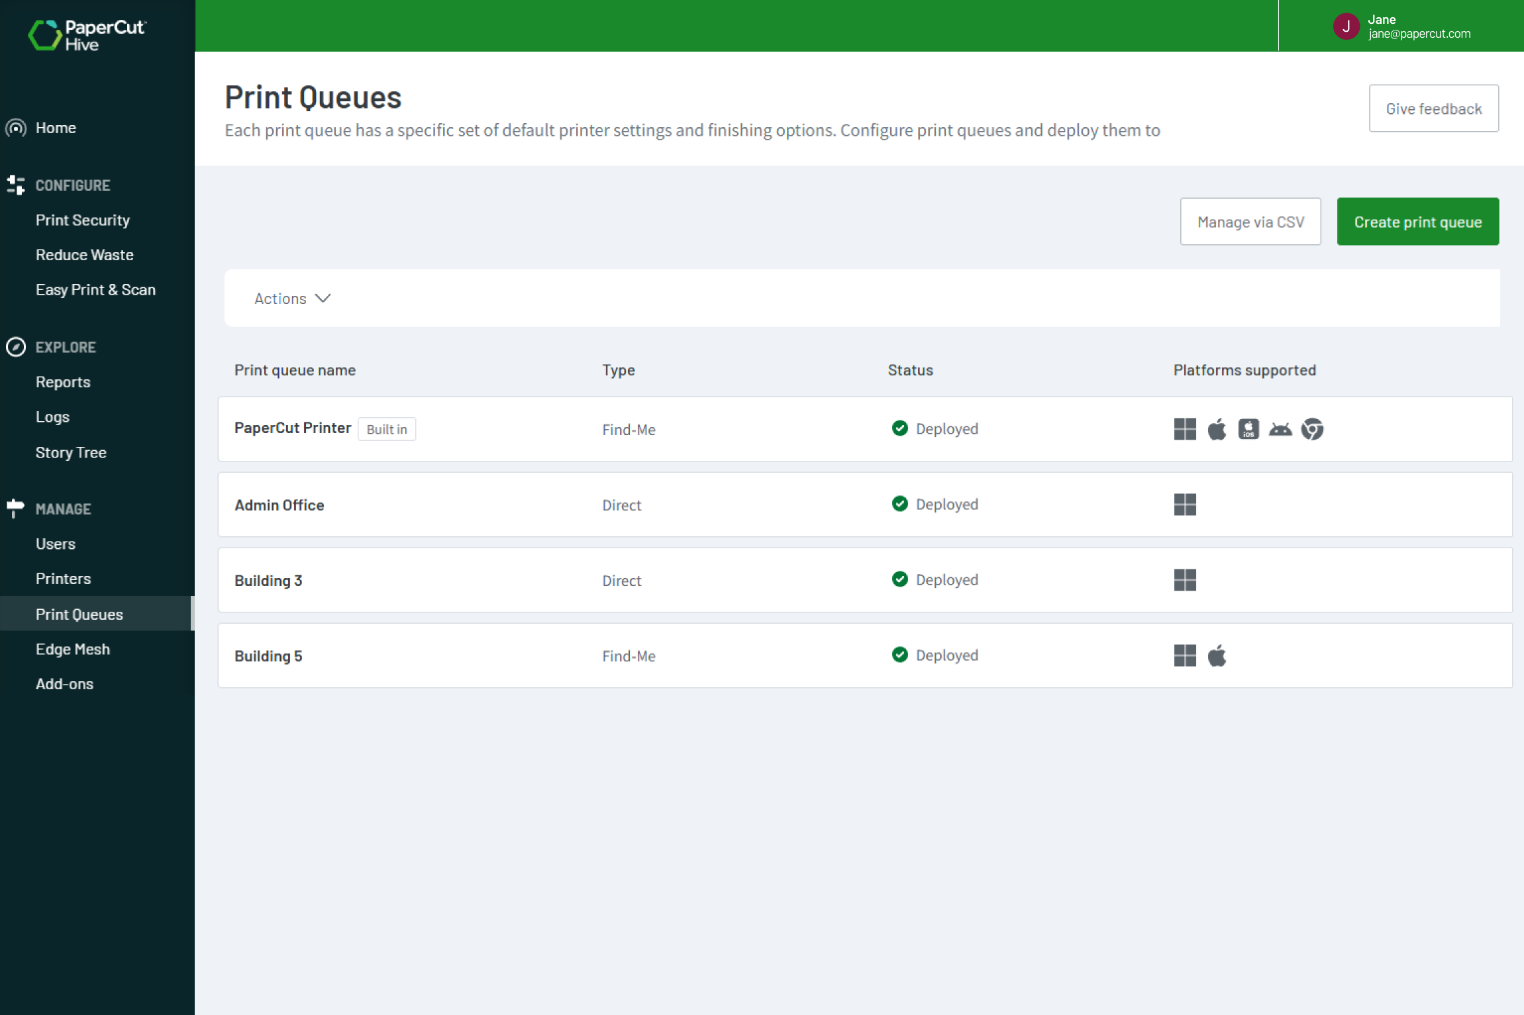Open the Building 5 print queue row
1524x1015 pixels.
(x=268, y=655)
